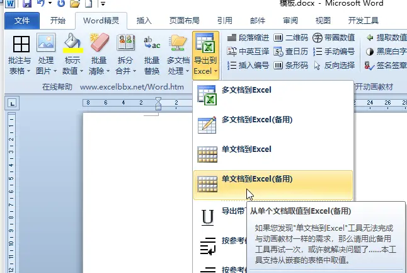The height and width of the screenshot is (273, 407).
Task: Choose 多文档到Excel from the menu
Action: click(x=273, y=95)
